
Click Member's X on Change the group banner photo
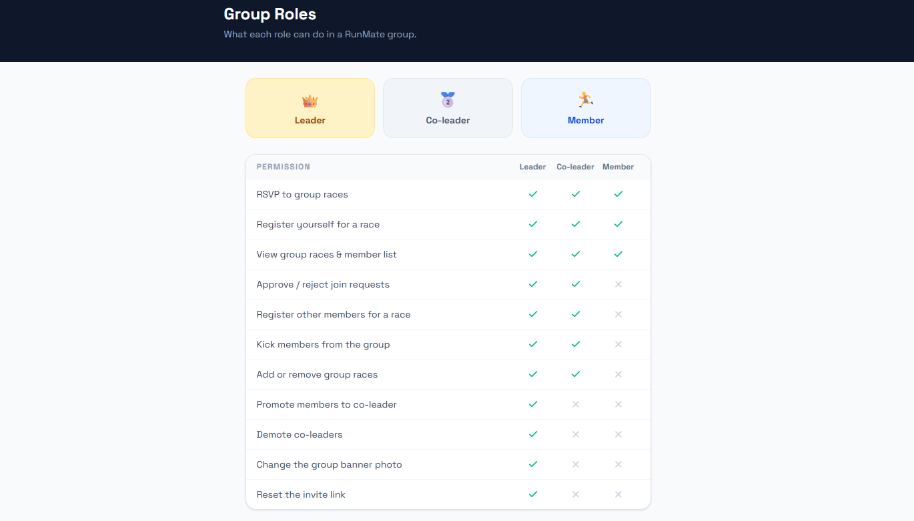(618, 464)
